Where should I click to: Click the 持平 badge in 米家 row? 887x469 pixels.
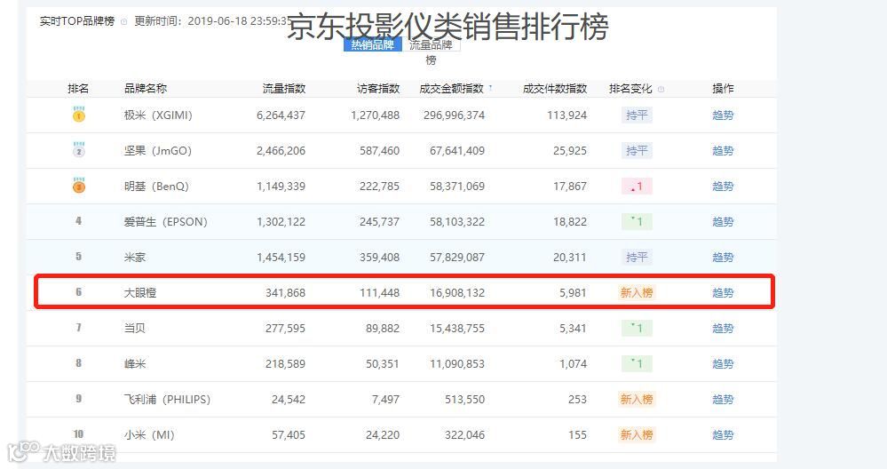coord(637,258)
